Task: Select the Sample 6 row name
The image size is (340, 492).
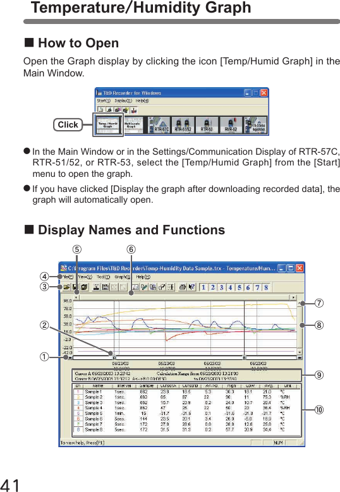Action: point(94,419)
